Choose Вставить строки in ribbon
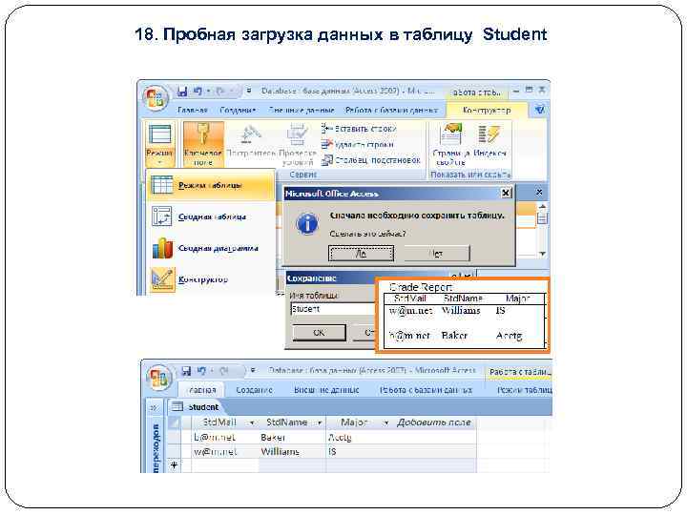The height and width of the screenshot is (515, 687). coord(359,129)
